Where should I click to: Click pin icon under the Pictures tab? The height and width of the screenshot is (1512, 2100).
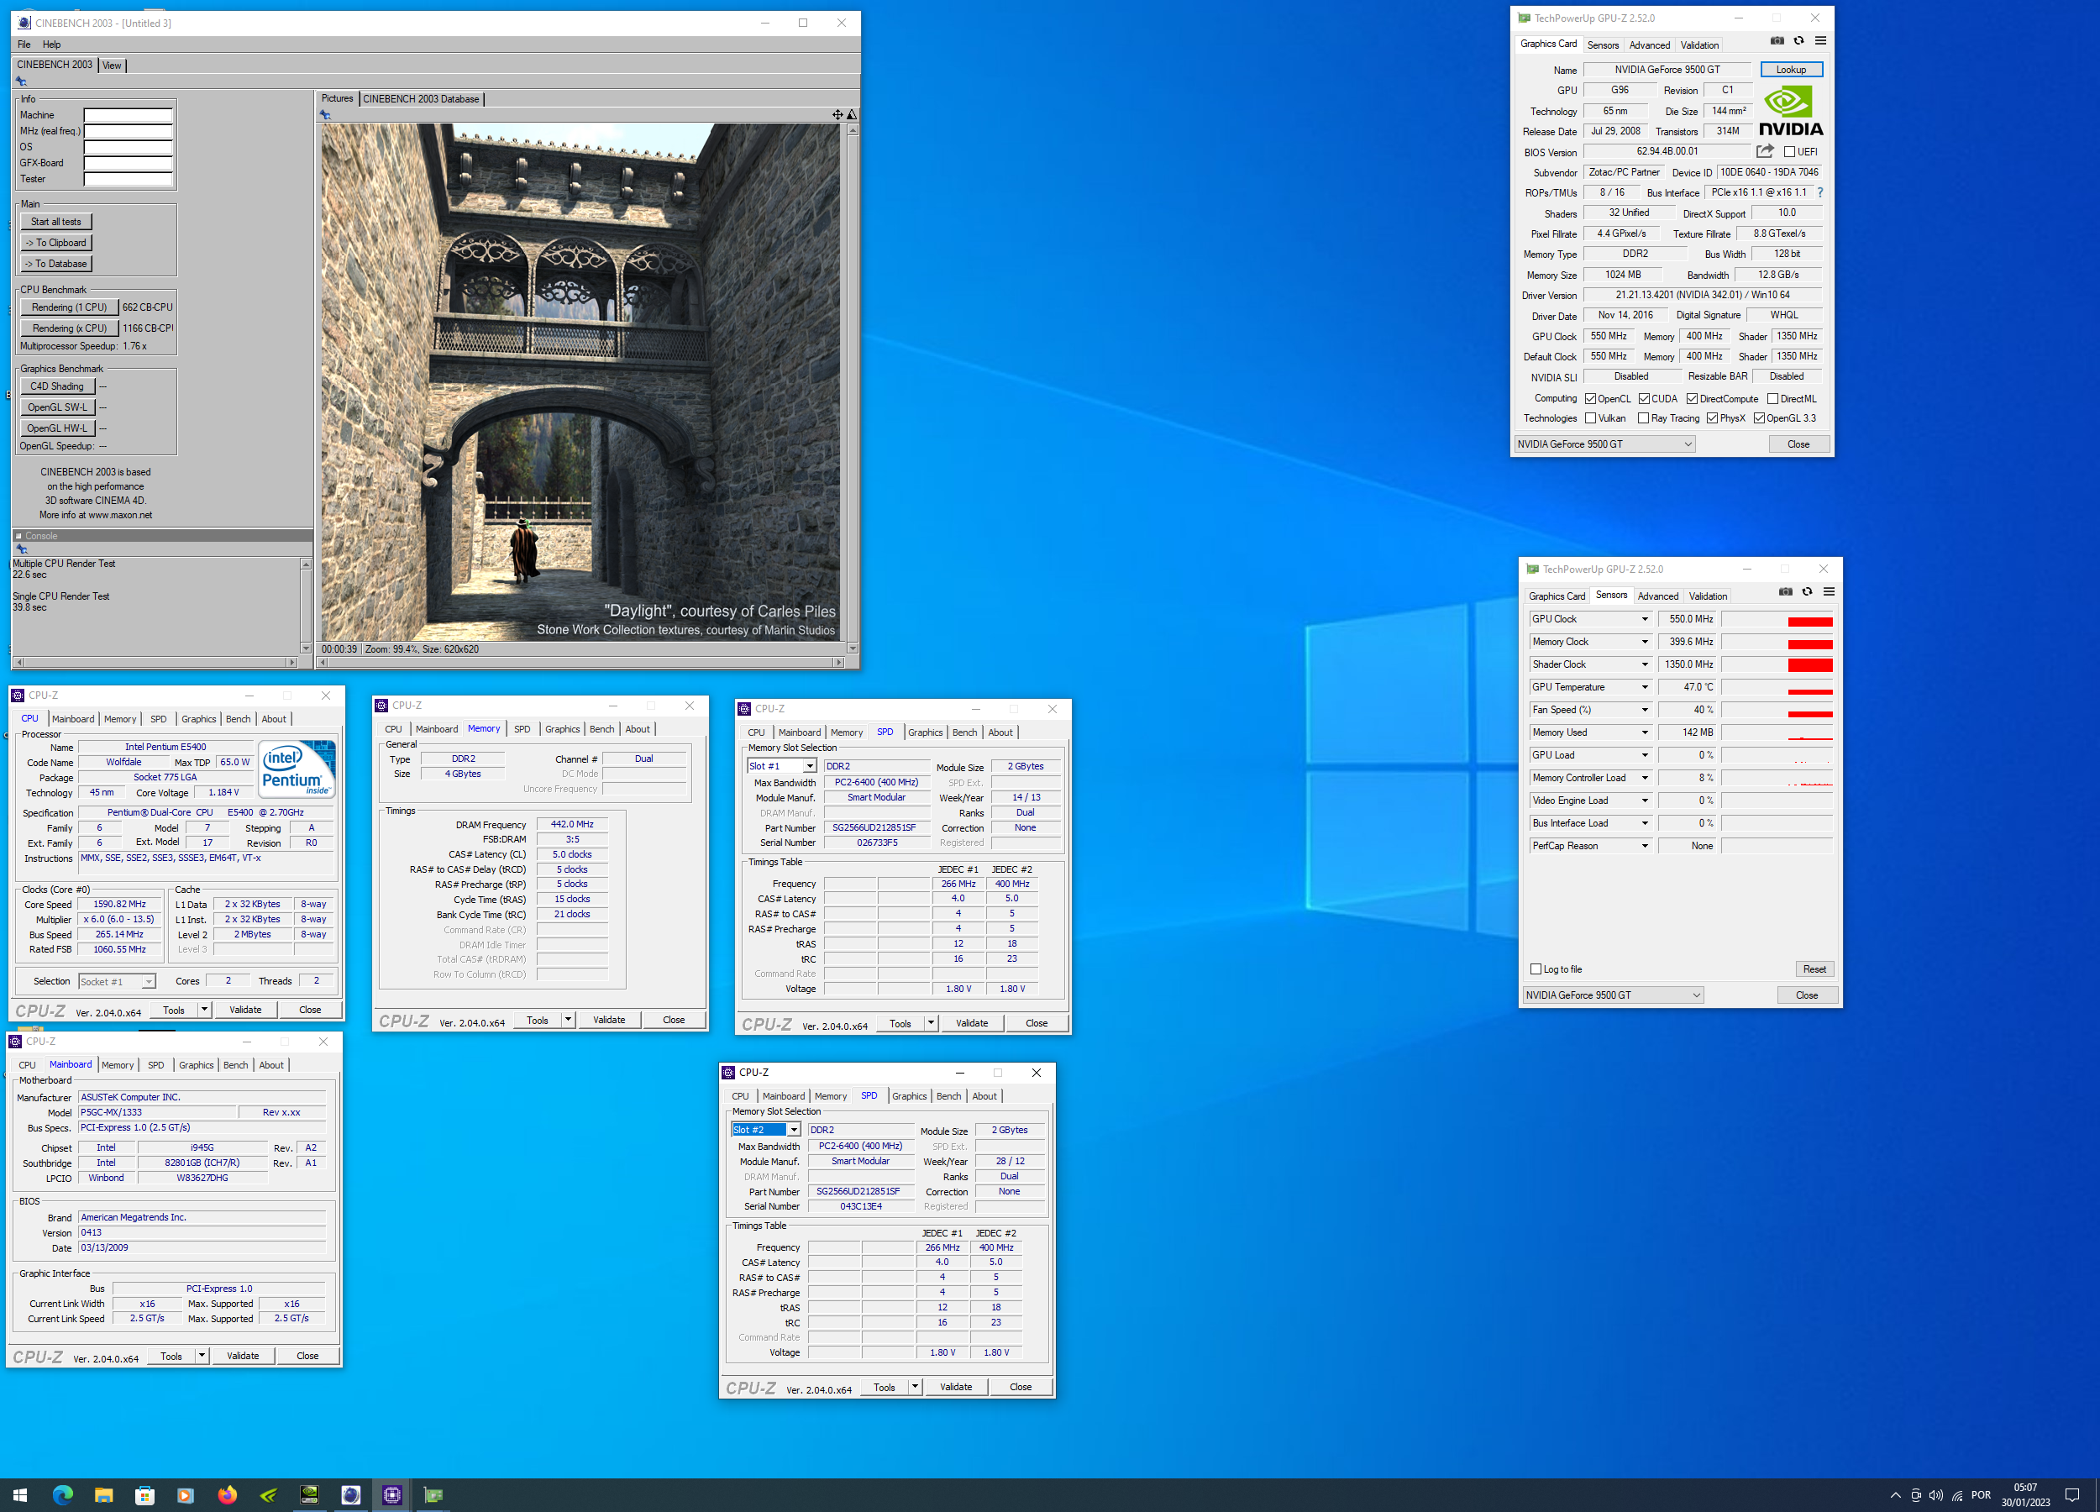[325, 115]
